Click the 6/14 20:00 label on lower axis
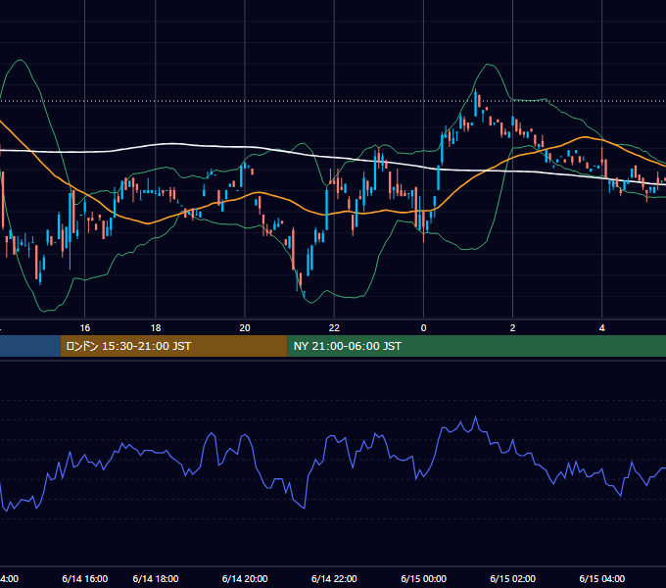Viewport: 666px width, 588px height. coord(245,578)
